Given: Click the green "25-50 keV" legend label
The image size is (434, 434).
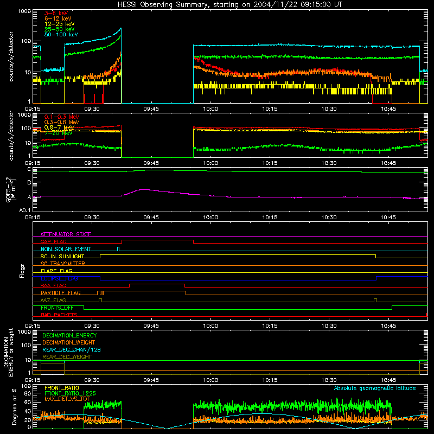Looking at the screenshot, I should click(60, 29).
